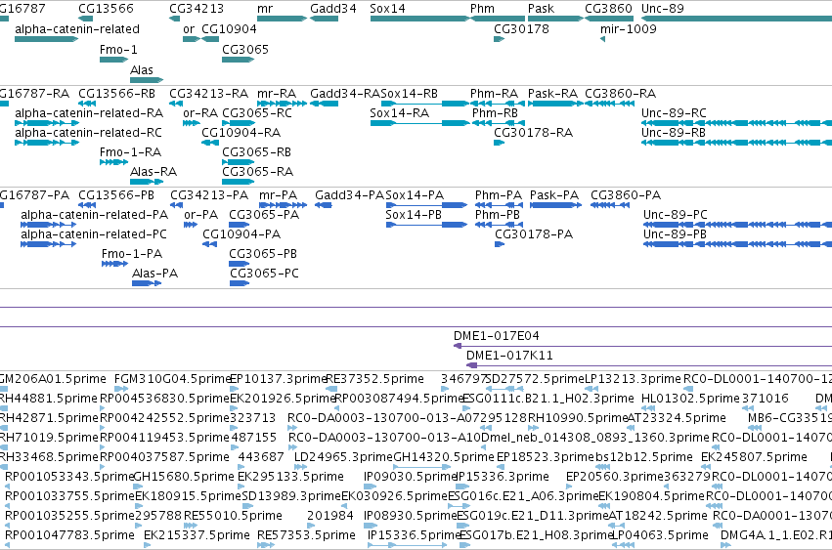Click the Pask-PA protein label
832x550 pixels.
(554, 195)
